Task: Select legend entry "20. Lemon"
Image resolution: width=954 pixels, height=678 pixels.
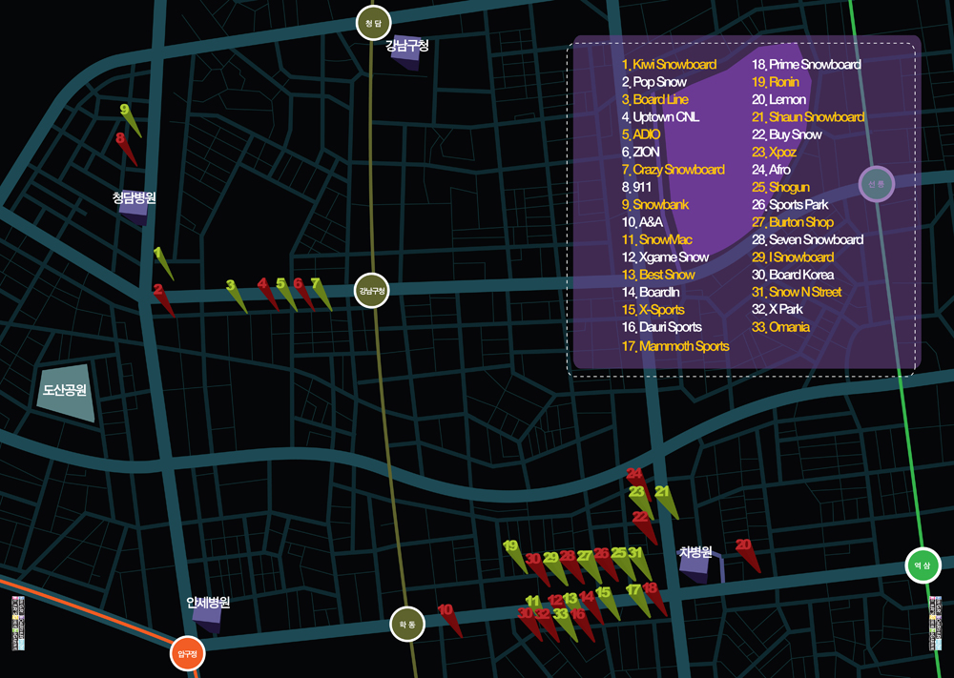Action: [778, 100]
